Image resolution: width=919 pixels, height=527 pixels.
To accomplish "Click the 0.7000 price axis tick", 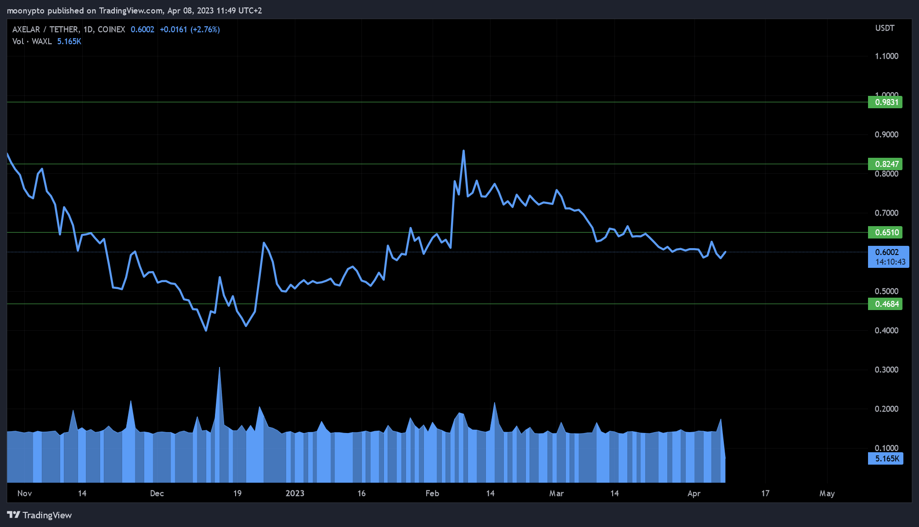I will (886, 213).
